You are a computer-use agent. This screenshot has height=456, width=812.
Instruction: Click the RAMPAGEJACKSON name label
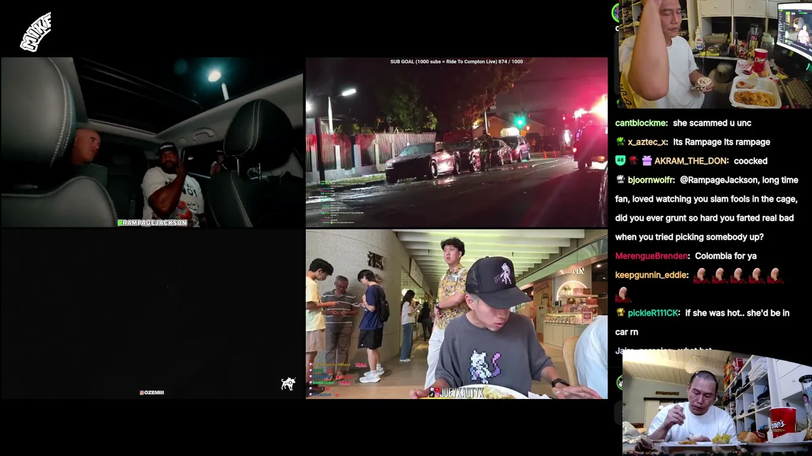click(155, 223)
